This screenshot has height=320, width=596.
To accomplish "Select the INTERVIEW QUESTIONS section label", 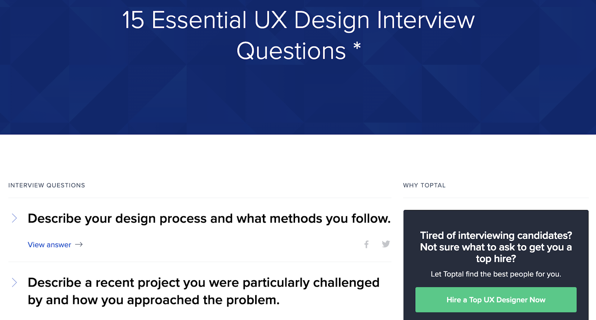I will click(47, 185).
